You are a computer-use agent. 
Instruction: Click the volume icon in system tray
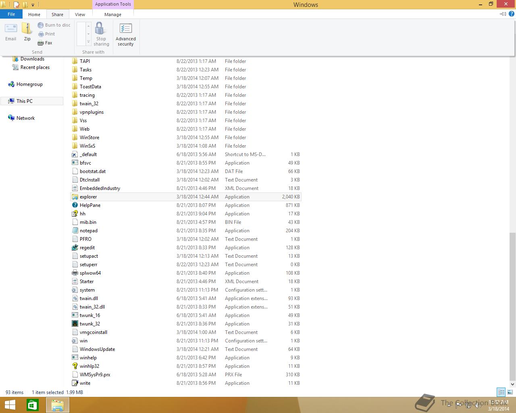click(x=478, y=405)
